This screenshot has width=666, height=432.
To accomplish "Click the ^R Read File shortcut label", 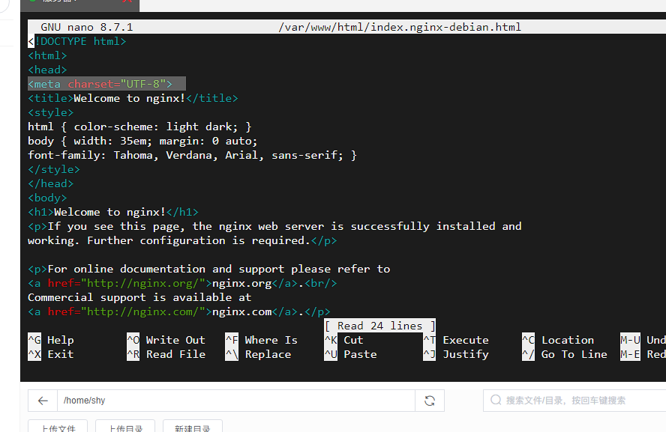I will pos(166,354).
